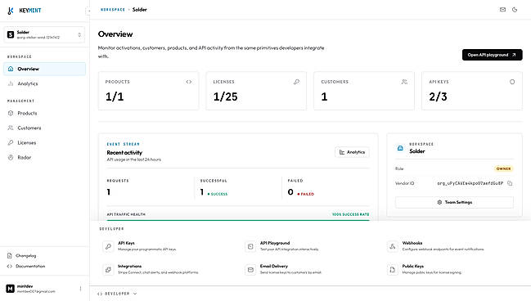Collapse the Developer panel dropdown
The width and height of the screenshot is (531, 301).
(x=117, y=294)
